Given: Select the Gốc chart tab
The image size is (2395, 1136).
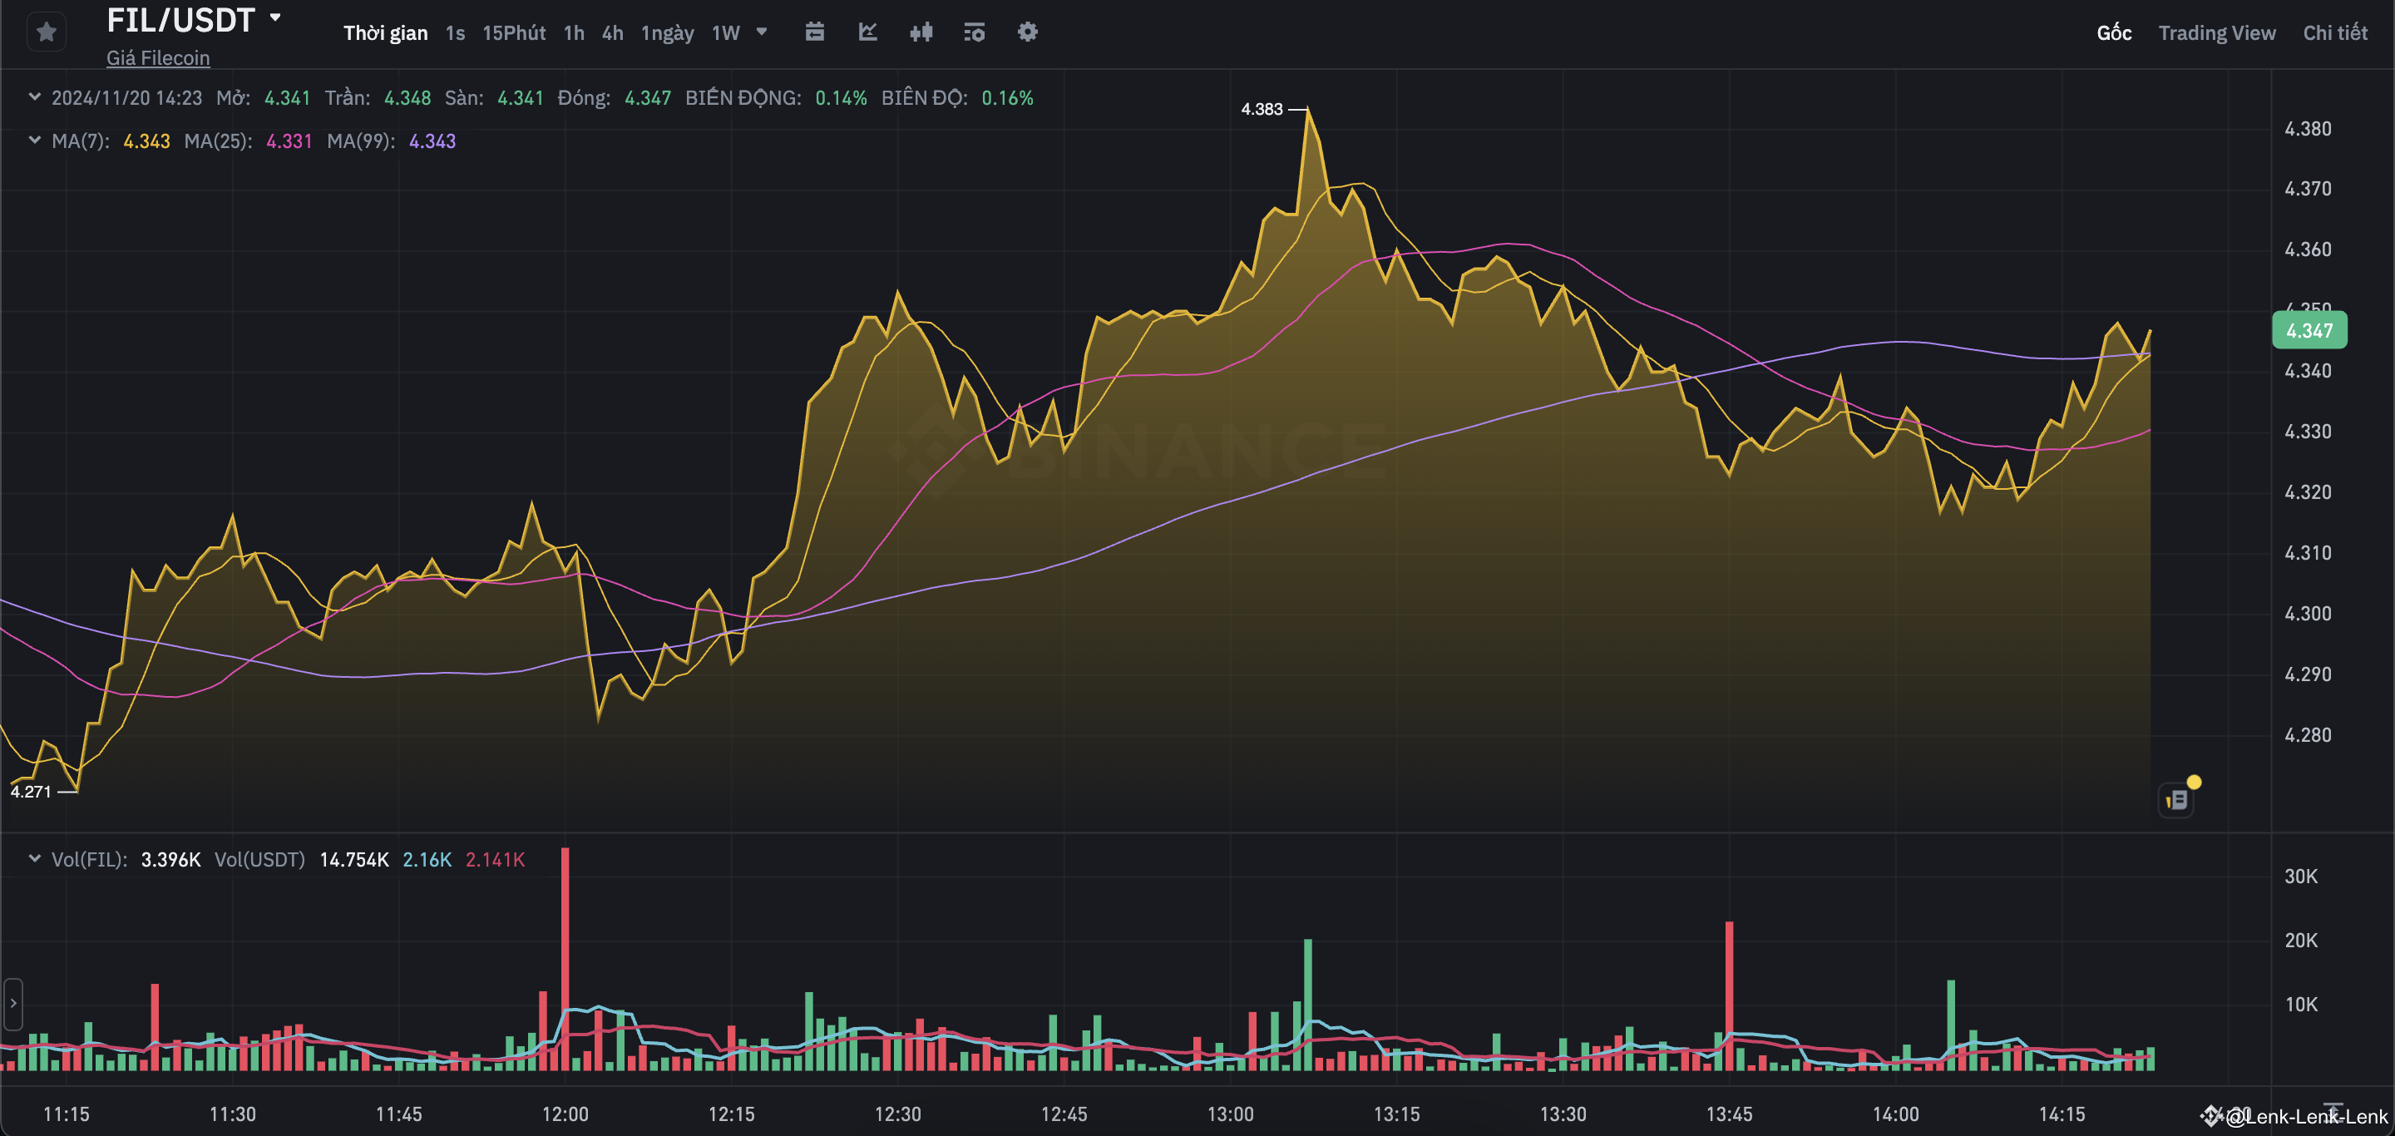Looking at the screenshot, I should [x=2113, y=32].
